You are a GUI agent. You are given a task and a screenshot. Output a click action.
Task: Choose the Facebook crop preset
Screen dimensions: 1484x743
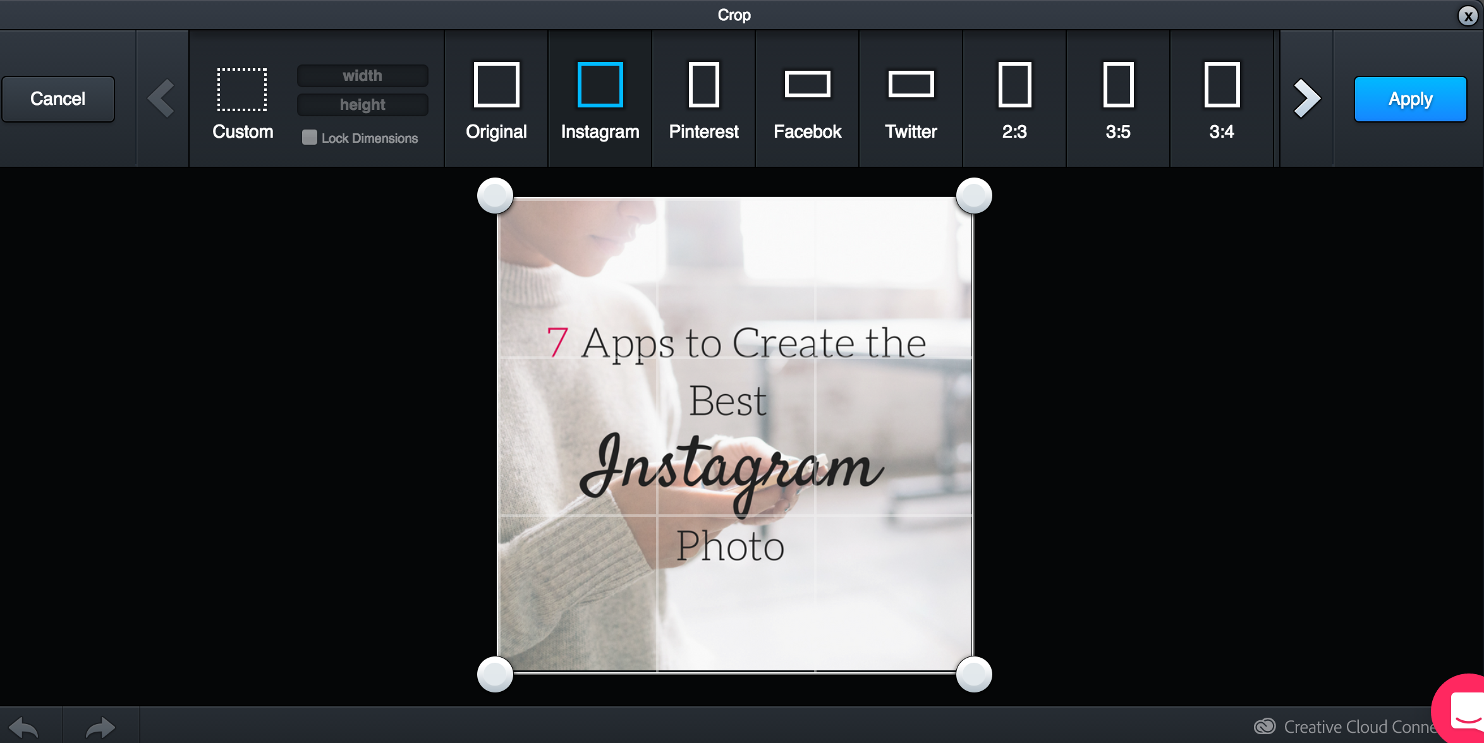click(807, 99)
